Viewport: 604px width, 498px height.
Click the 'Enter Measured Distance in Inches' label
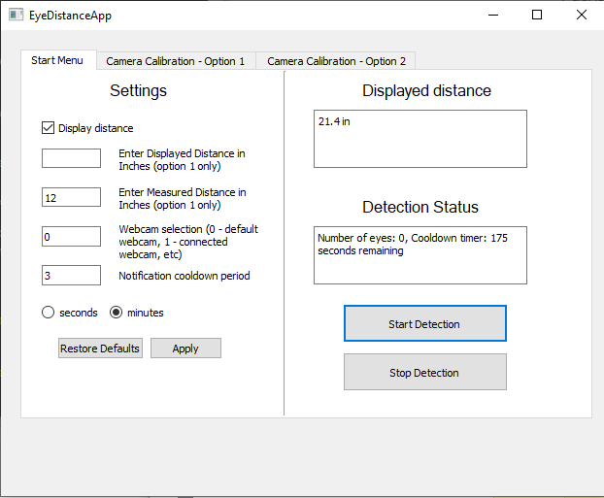(x=183, y=198)
